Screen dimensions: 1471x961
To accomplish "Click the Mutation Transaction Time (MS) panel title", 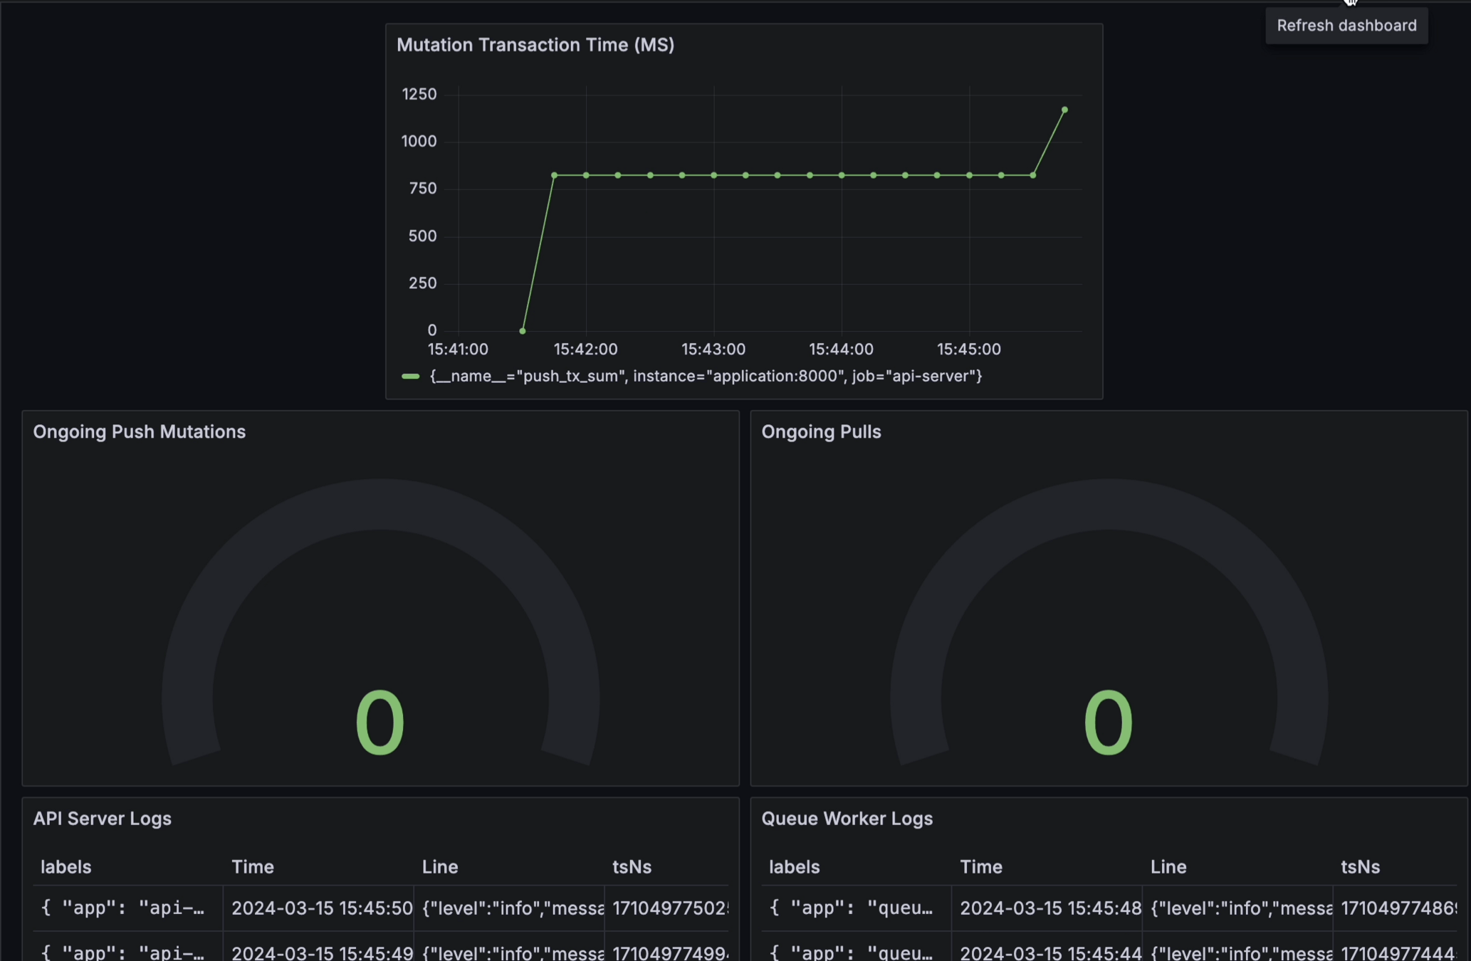I will [535, 45].
